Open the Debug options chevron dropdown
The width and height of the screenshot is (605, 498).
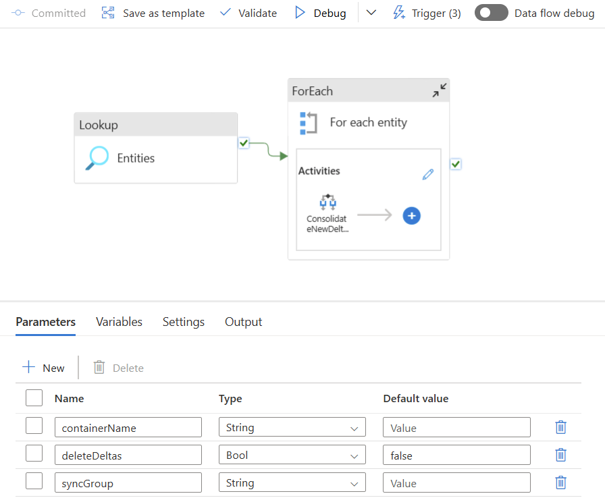click(x=371, y=13)
